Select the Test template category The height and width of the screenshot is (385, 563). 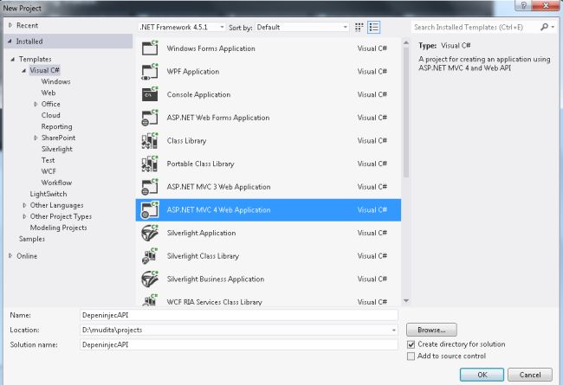[48, 160]
